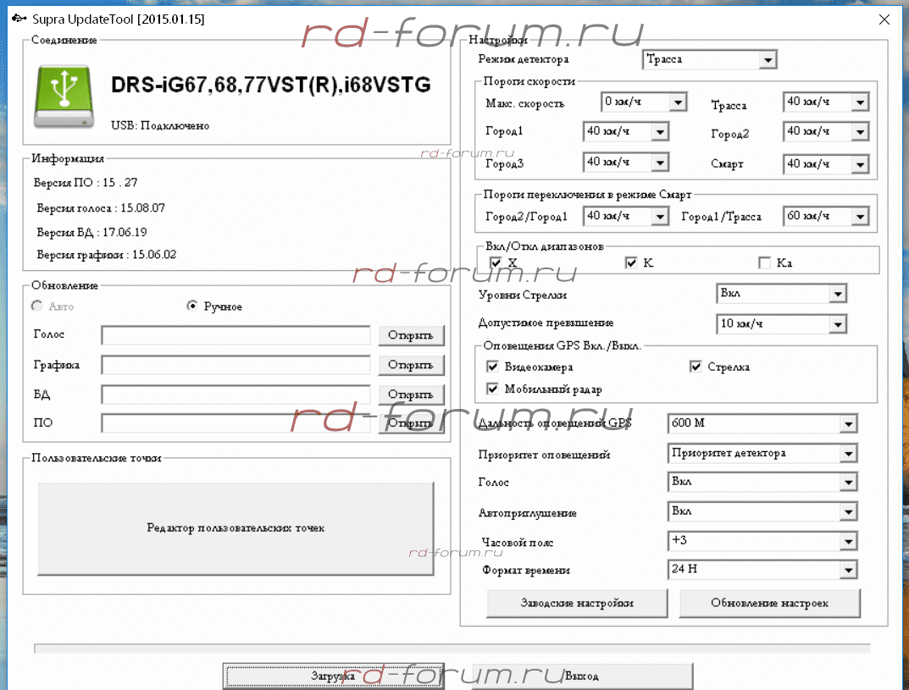Open the Город1/Трасса switching threshold dropdown

[825, 216]
